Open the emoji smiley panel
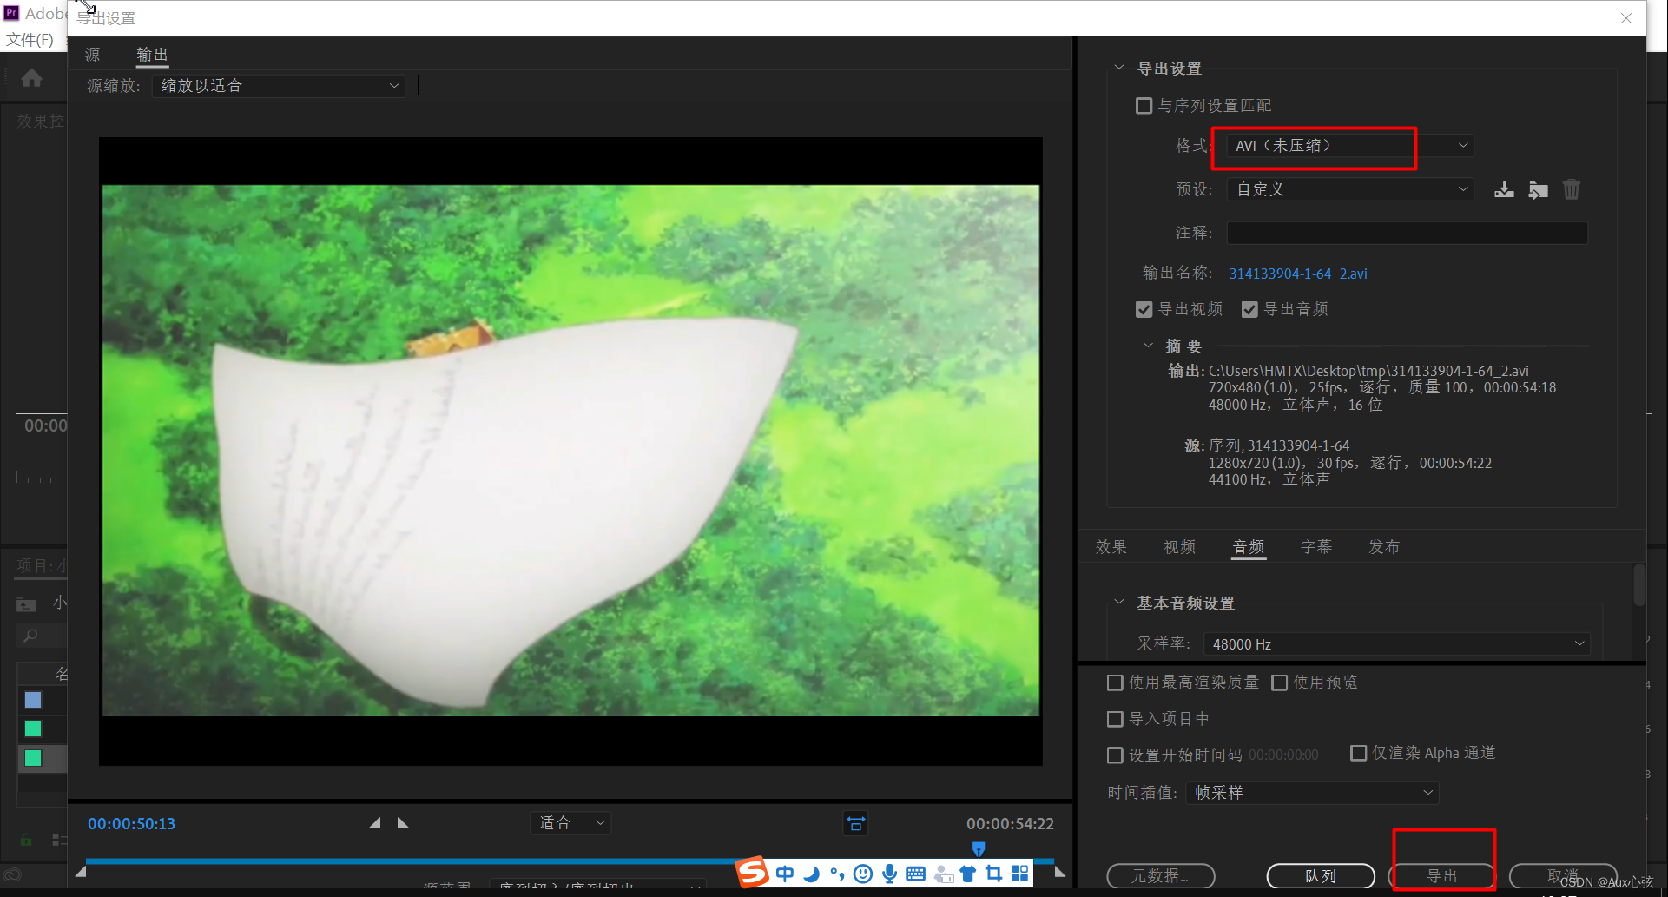1668x897 pixels. (x=863, y=874)
